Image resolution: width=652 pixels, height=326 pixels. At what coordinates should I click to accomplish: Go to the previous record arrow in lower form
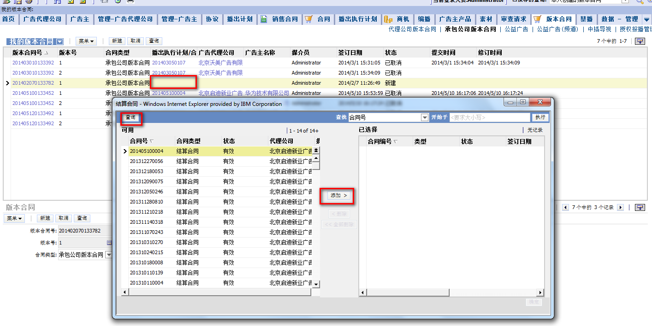[566, 208]
